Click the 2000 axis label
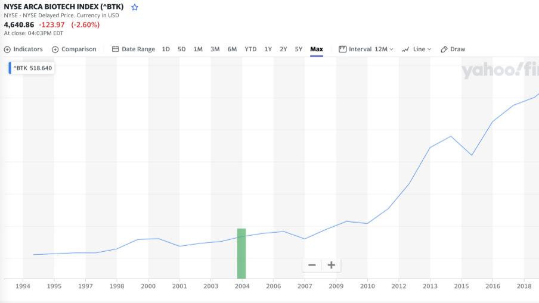Screen dimensions: 539x303 coord(148,286)
